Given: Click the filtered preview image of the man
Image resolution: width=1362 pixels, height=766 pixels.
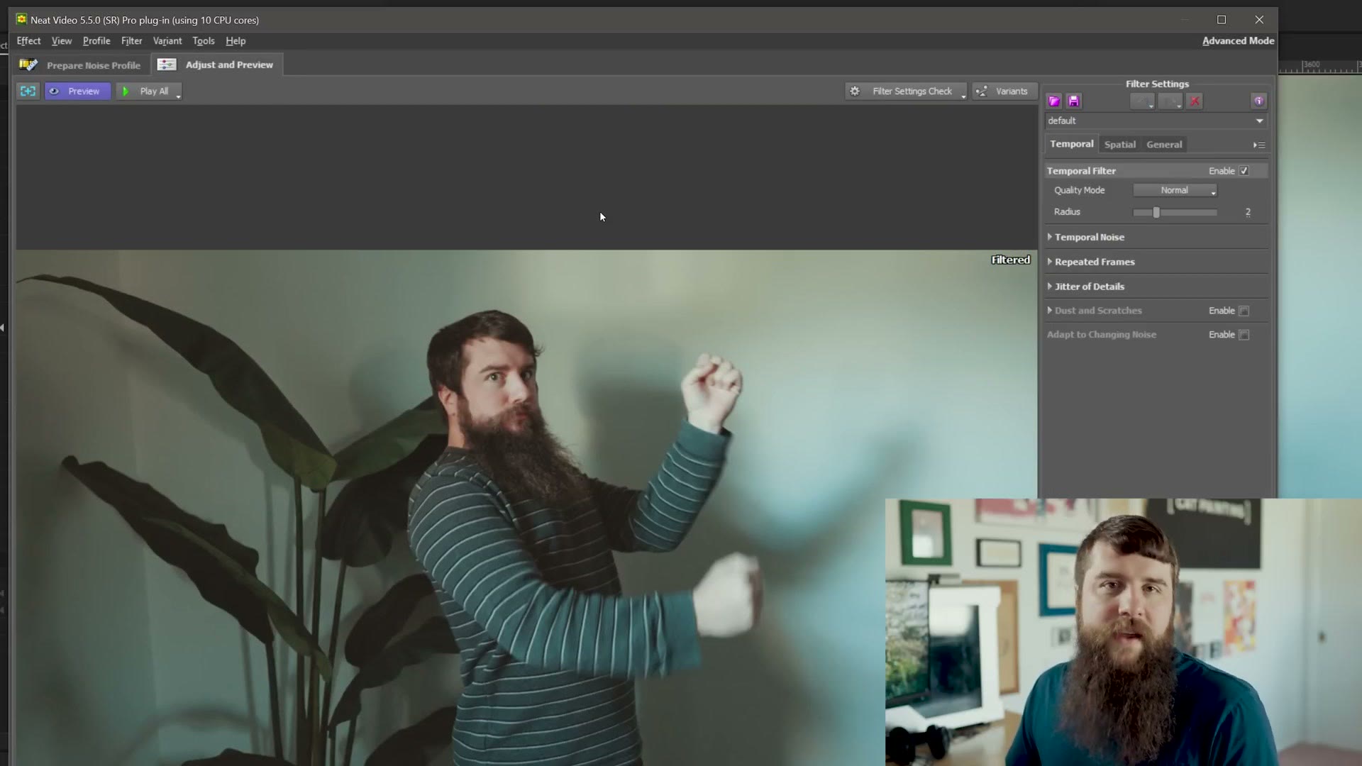Looking at the screenshot, I should [525, 507].
